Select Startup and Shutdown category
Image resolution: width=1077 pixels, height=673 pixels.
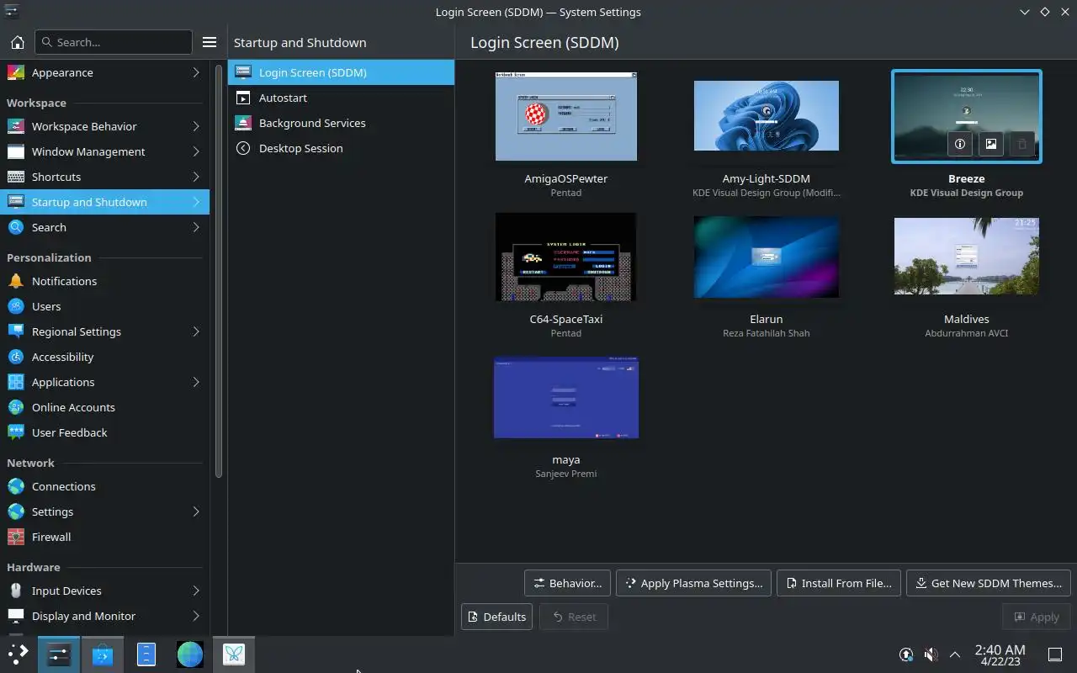(104, 202)
